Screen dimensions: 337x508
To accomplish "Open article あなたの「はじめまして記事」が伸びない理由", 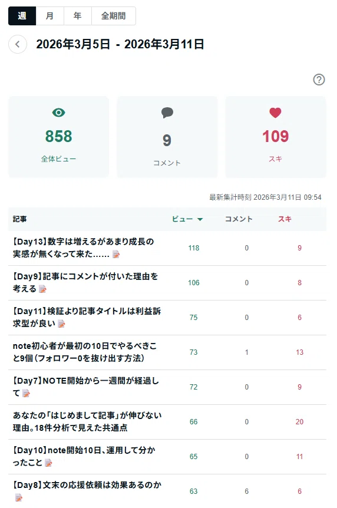I will 87,421.
